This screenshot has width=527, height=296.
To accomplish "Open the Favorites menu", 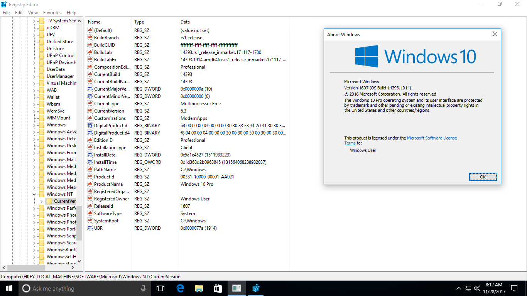I will coord(52,13).
